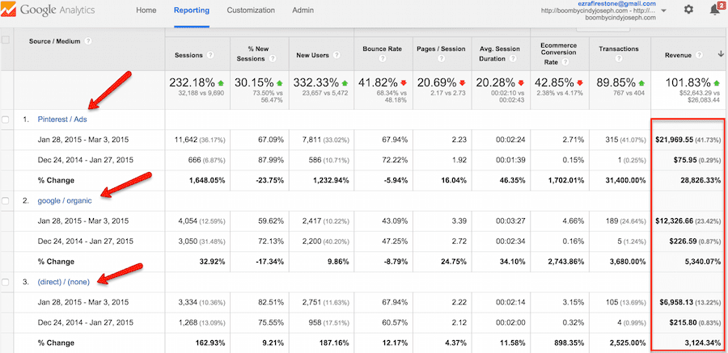
Task: Sort by the Revenue column header
Action: pos(678,55)
